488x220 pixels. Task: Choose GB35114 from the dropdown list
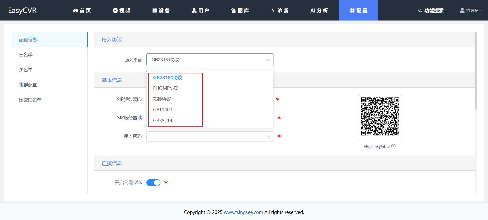[210, 121]
